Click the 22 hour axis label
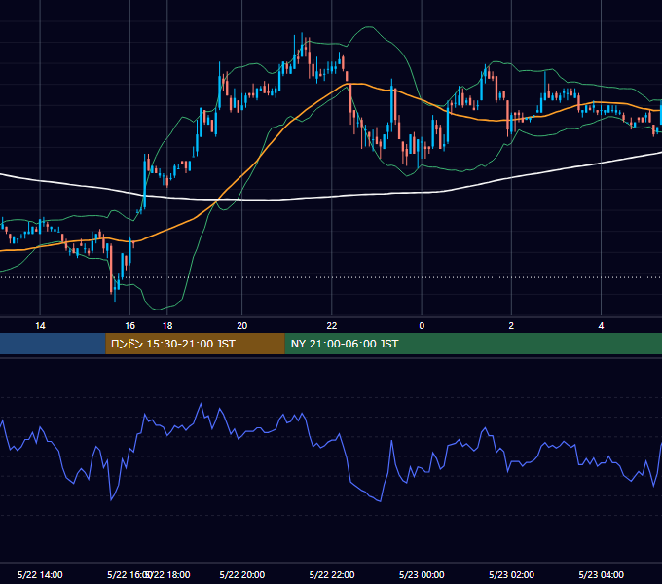This screenshot has width=662, height=584. point(332,326)
